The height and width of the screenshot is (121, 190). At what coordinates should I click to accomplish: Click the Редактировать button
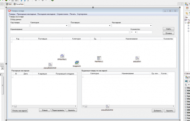58,110
